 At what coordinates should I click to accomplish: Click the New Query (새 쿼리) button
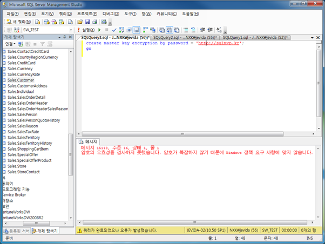(19, 22)
